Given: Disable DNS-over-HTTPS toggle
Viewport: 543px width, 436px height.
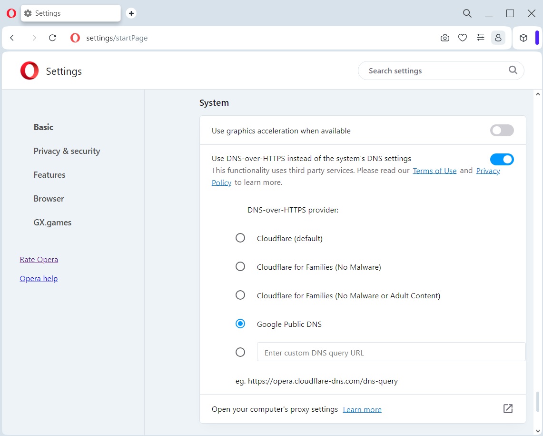Looking at the screenshot, I should pyautogui.click(x=502, y=159).
